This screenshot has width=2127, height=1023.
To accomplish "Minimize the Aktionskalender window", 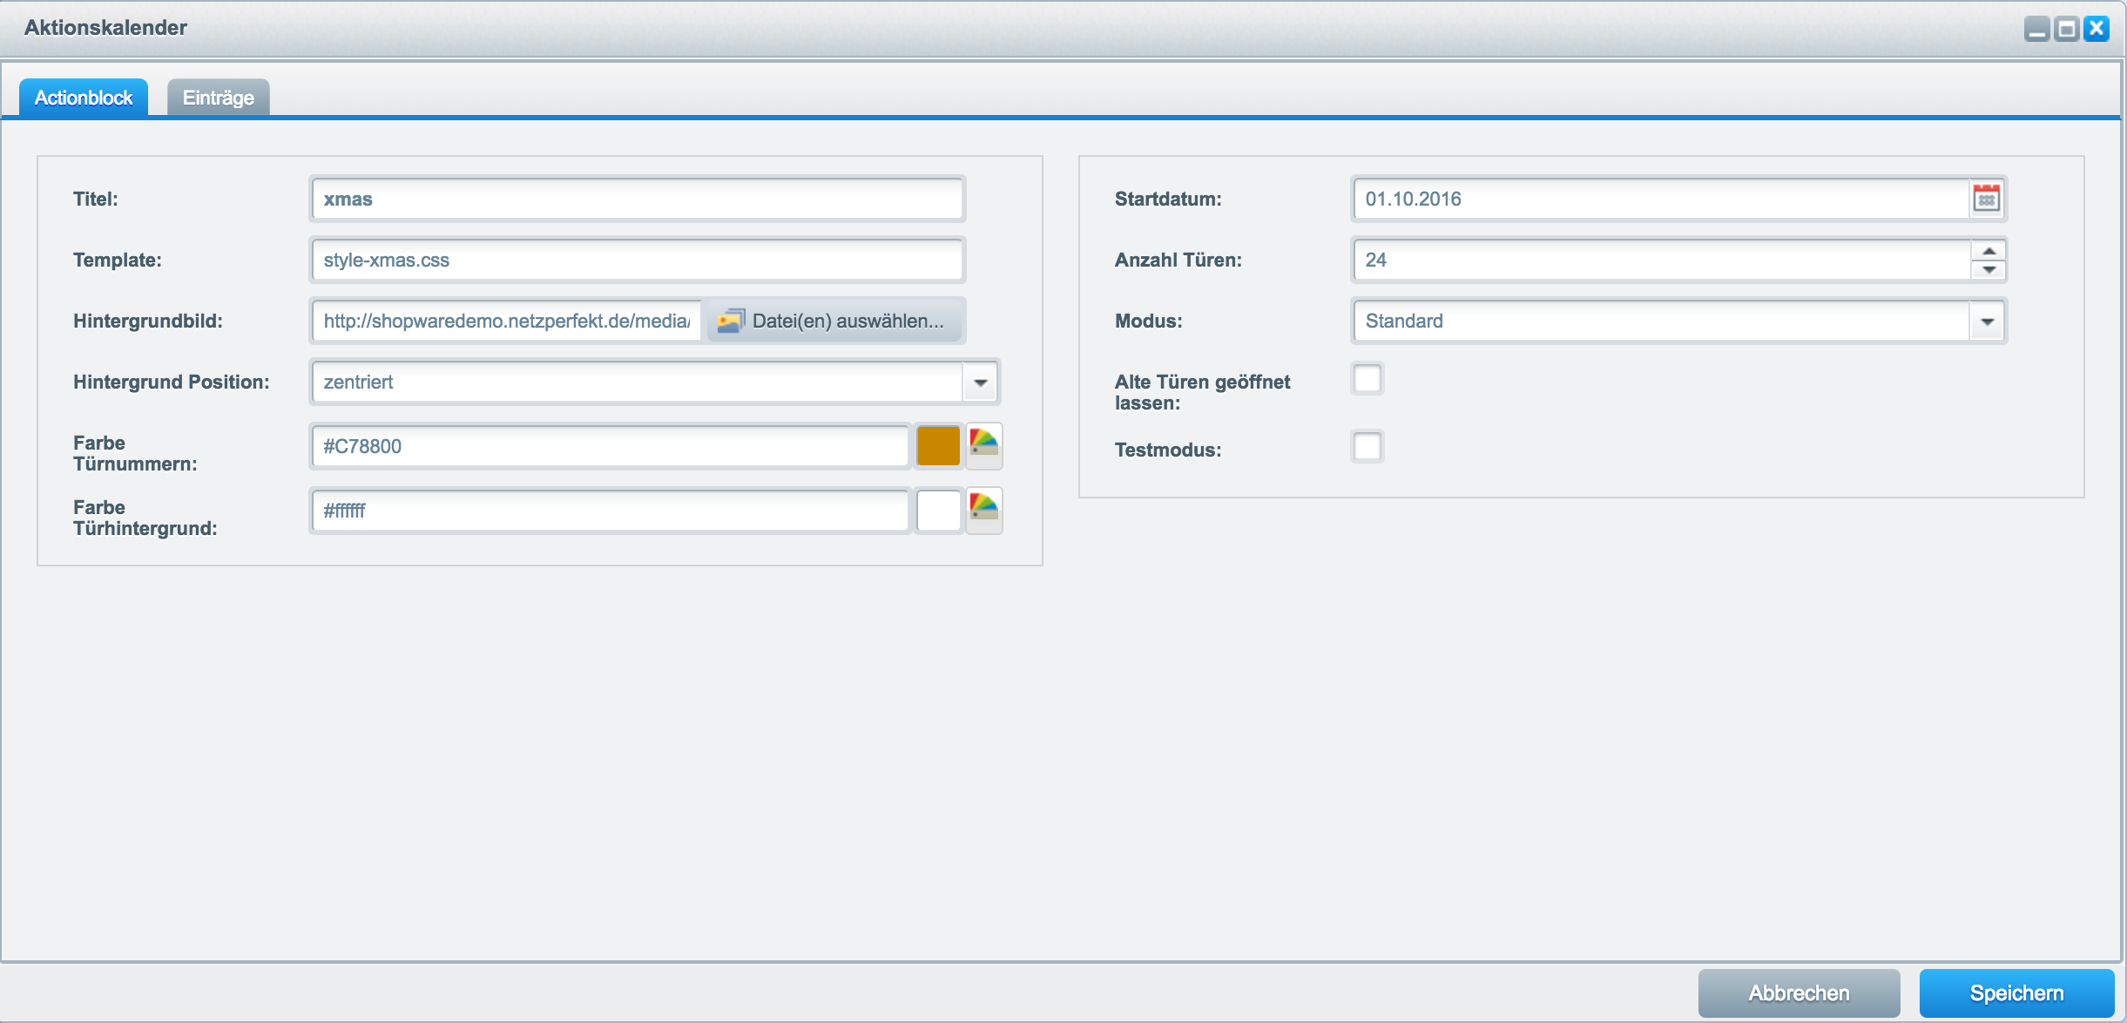I will point(2037,29).
